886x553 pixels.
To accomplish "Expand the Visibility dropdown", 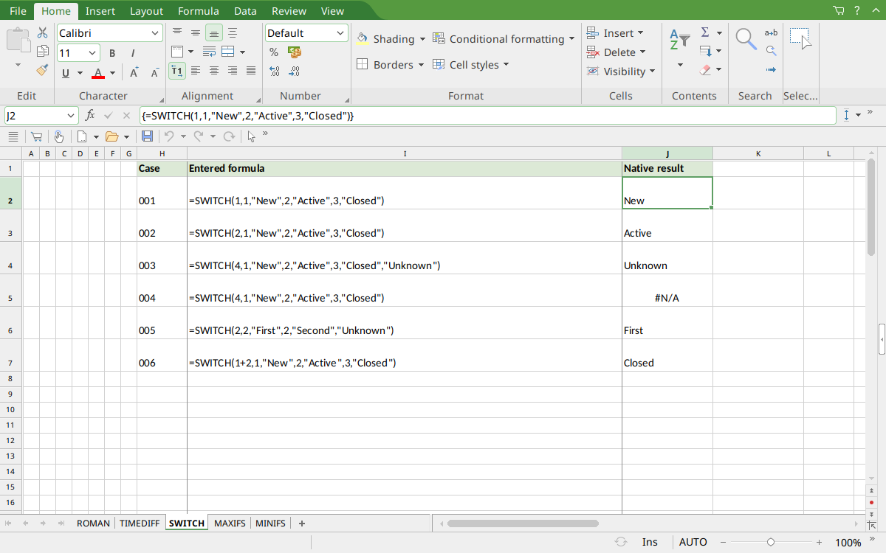I will tap(652, 72).
